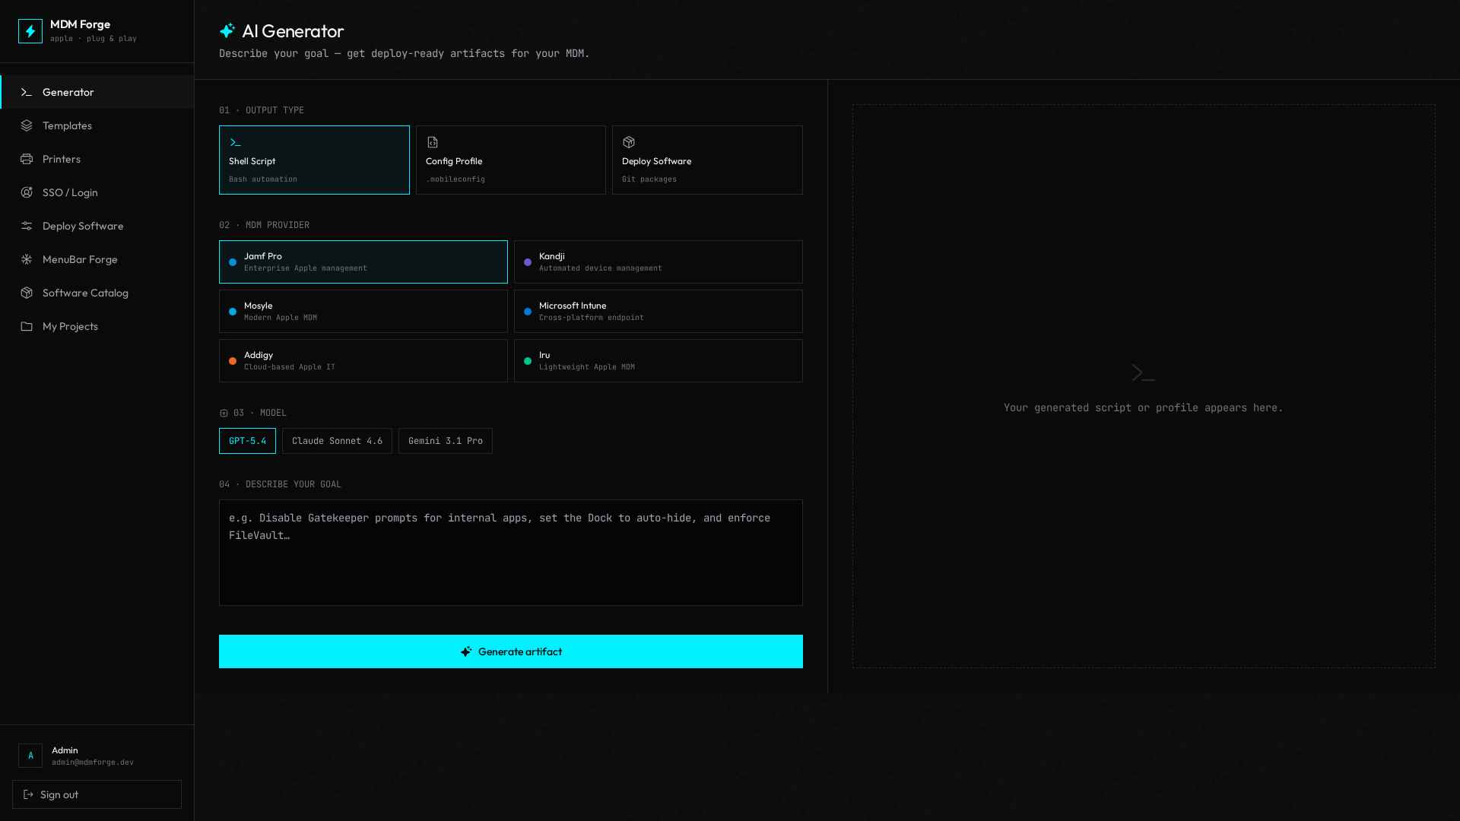The image size is (1460, 821).
Task: Select Kandji as MDM provider
Action: pos(659,262)
